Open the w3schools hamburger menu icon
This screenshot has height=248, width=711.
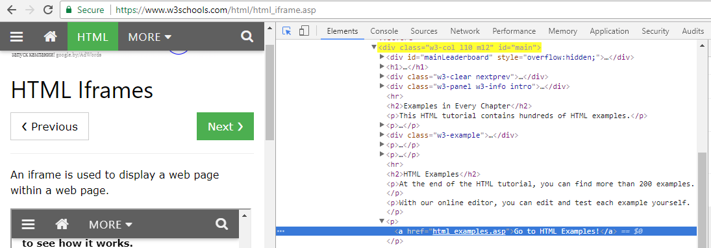[17, 37]
